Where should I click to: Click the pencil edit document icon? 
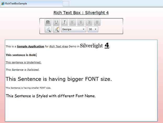[56, 29]
